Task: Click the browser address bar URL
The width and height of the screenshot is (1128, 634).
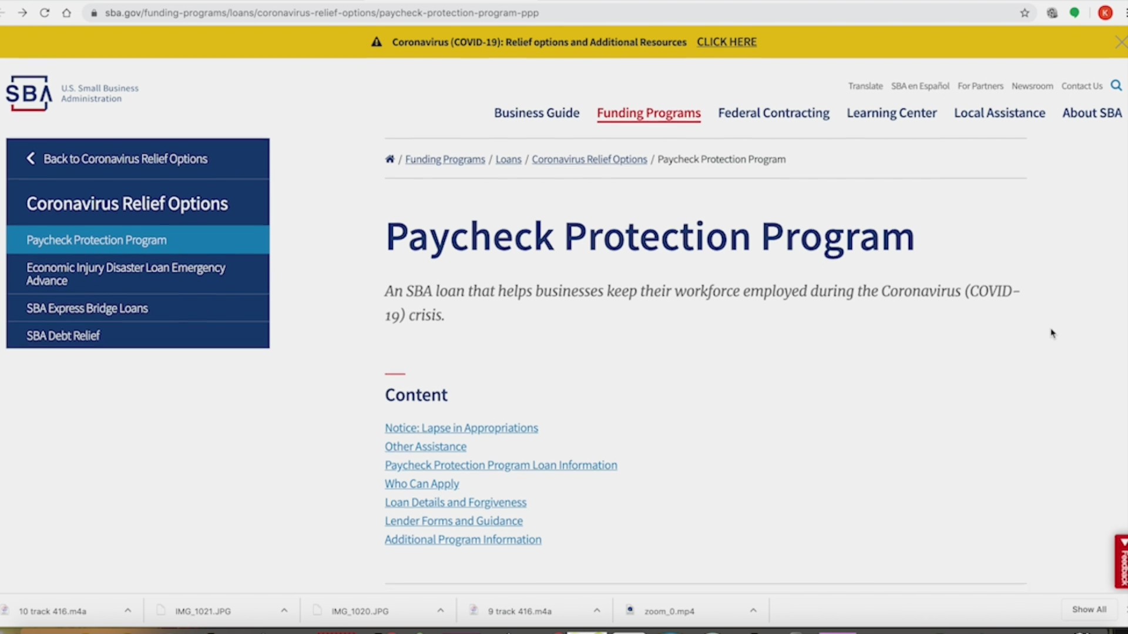Action: pyautogui.click(x=321, y=13)
